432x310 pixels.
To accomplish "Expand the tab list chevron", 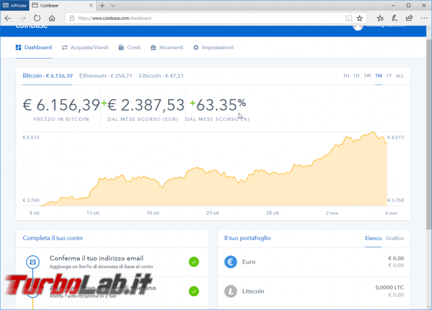I will (x=113, y=5).
